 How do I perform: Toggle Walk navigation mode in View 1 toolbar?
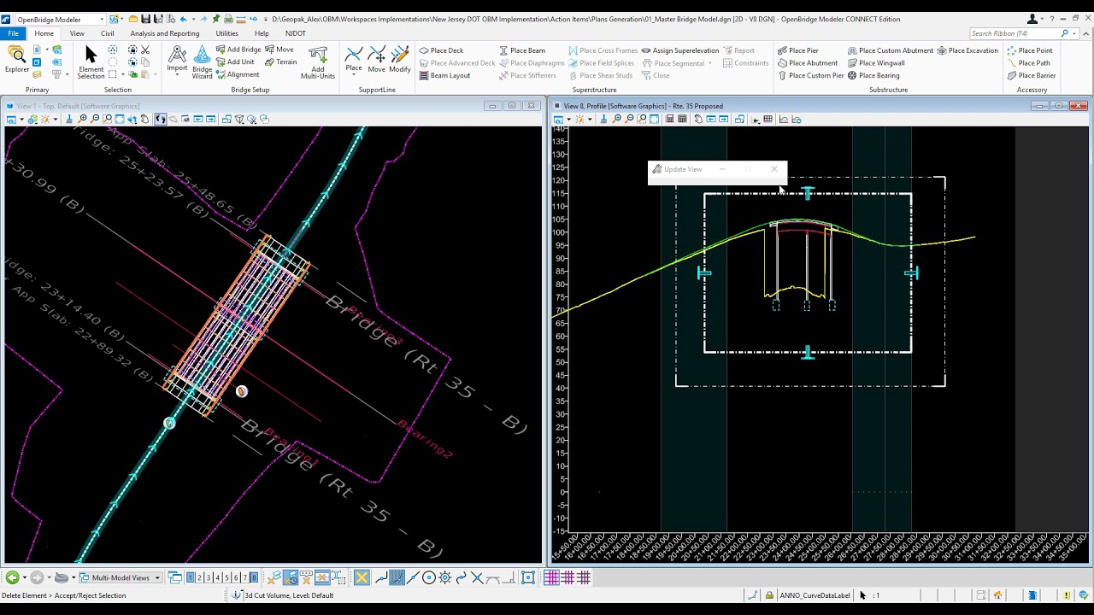[160, 119]
